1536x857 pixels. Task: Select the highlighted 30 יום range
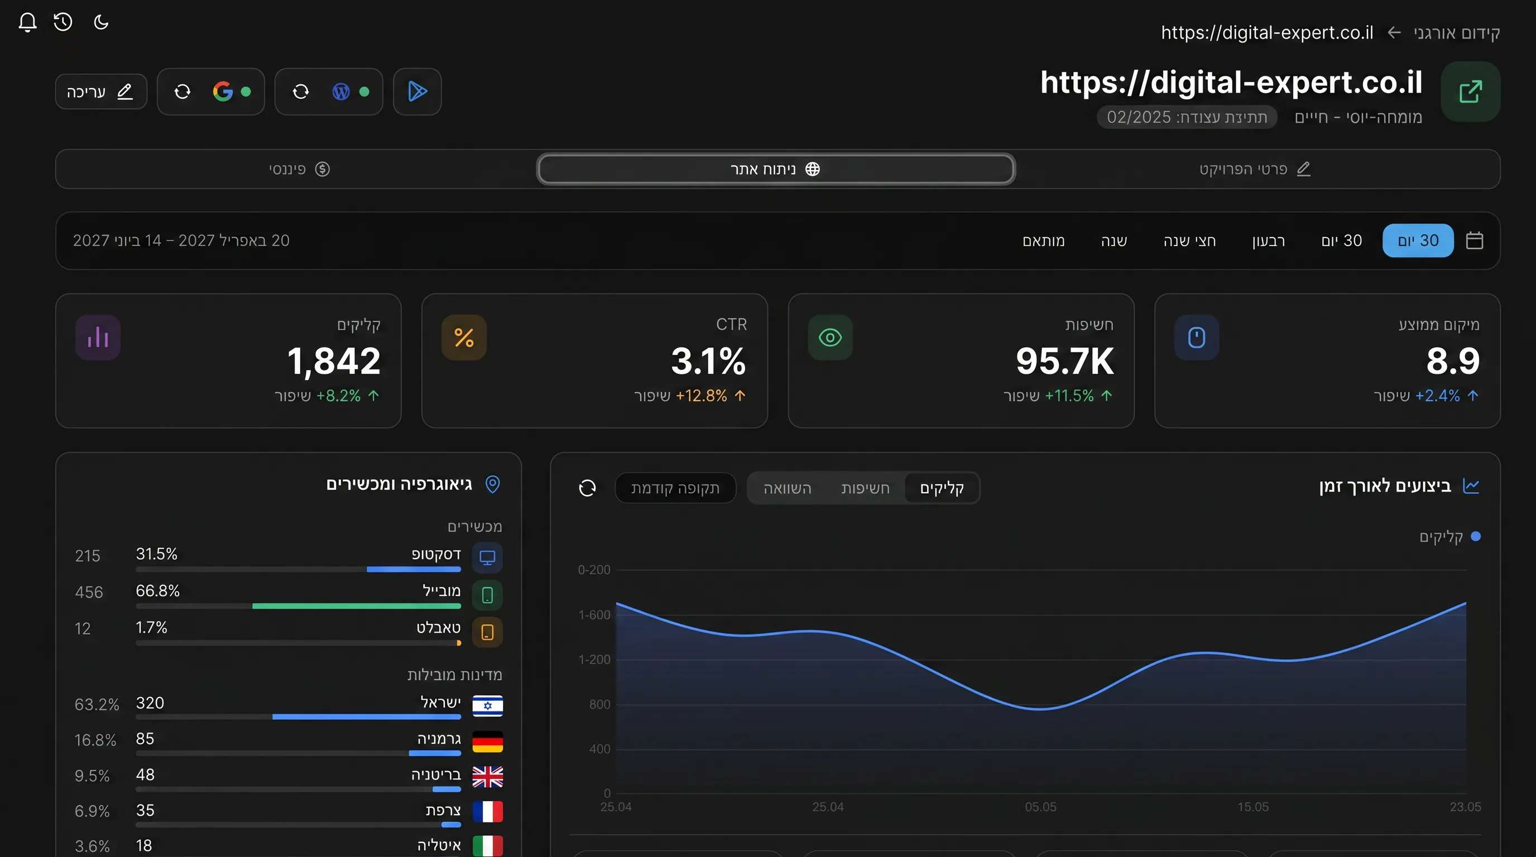coord(1418,241)
